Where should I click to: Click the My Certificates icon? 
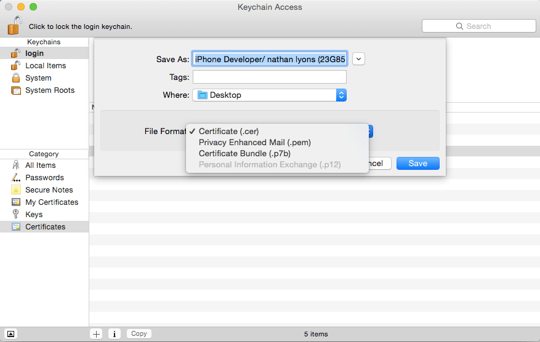coord(16,202)
